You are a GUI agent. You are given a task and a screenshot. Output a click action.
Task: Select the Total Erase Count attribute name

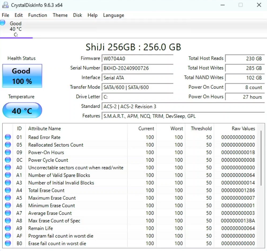click(46, 190)
